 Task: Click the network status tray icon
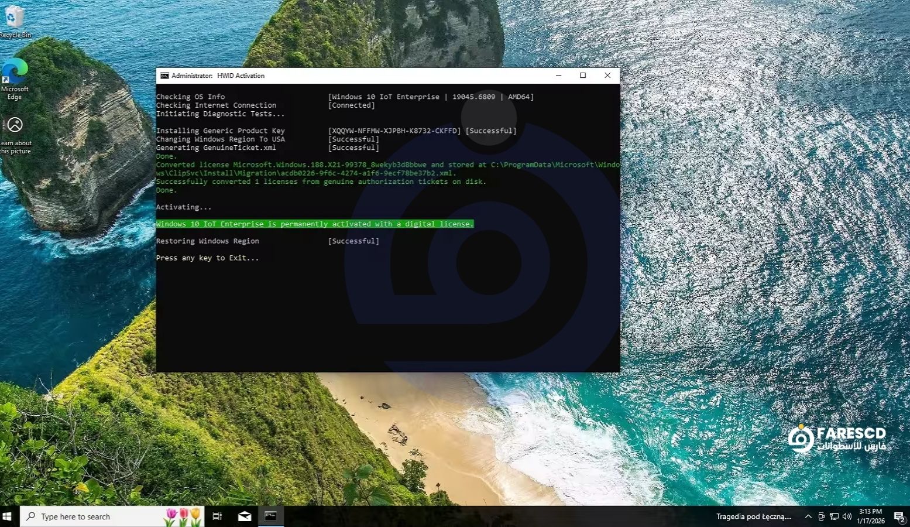(834, 516)
